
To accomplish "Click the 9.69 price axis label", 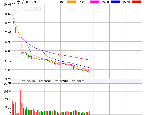I will (8, 14).
